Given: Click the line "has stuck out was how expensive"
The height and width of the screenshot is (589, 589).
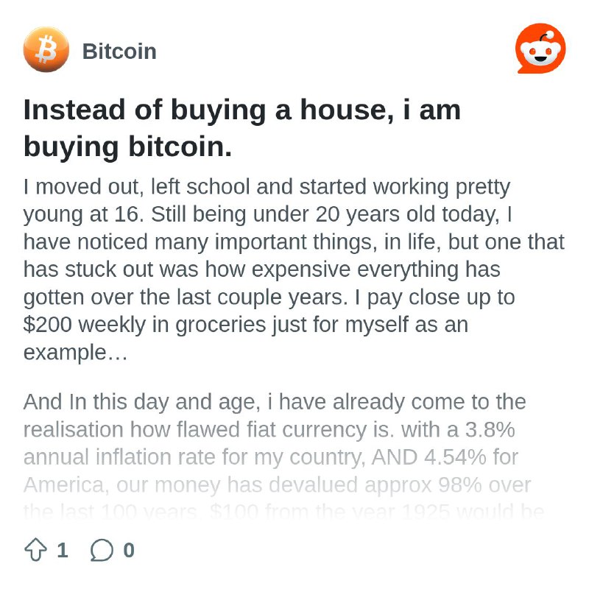Looking at the screenshot, I should (x=262, y=269).
